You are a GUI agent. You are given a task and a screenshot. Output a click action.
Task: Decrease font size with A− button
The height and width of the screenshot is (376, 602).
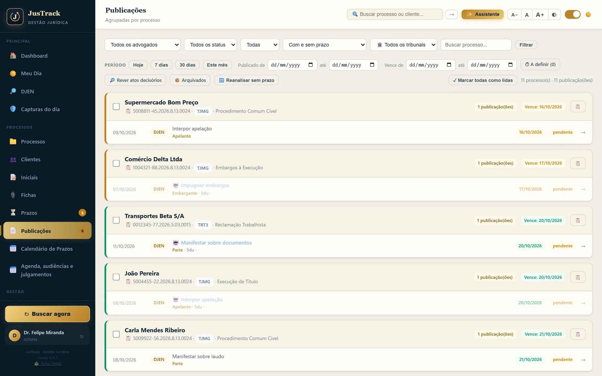tap(514, 14)
